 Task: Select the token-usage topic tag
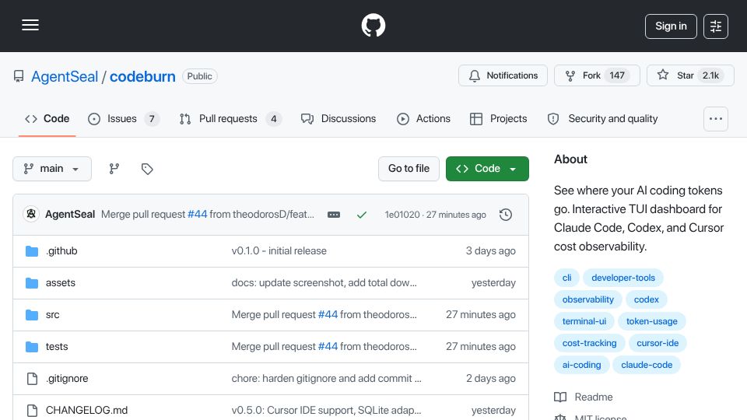click(x=652, y=321)
